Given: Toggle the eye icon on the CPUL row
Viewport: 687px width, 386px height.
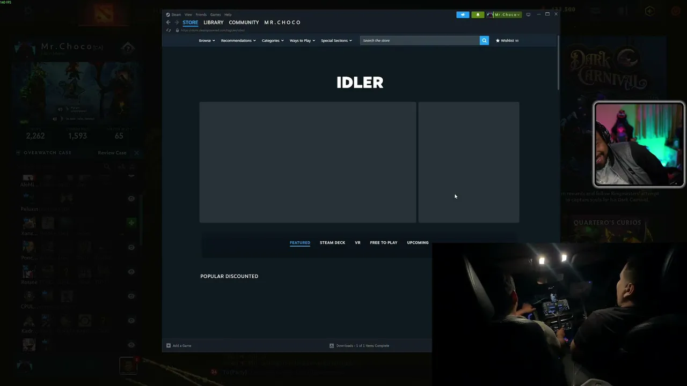Looking at the screenshot, I should tap(131, 296).
